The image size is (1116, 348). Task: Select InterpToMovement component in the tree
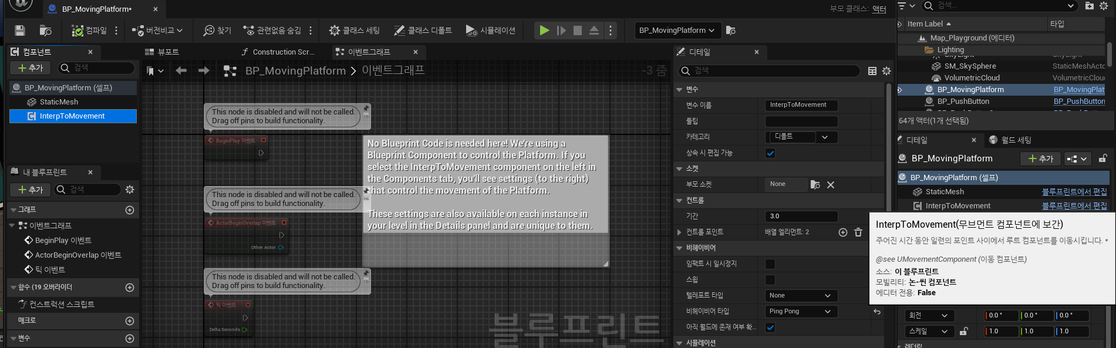point(73,116)
